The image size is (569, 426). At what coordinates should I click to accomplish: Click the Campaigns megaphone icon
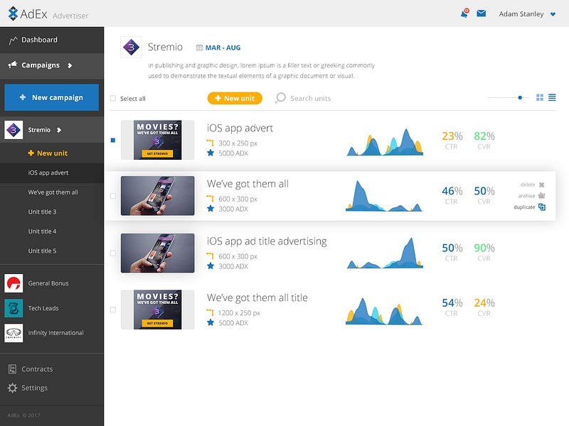tap(13, 65)
